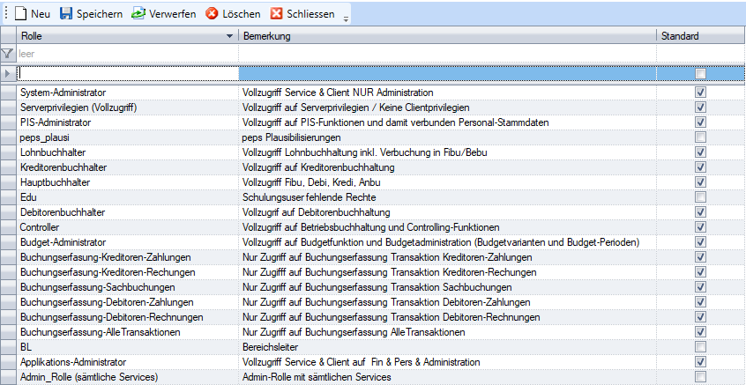The height and width of the screenshot is (385, 746).
Task: Uncheck Standard for Controller
Action: click(x=700, y=227)
